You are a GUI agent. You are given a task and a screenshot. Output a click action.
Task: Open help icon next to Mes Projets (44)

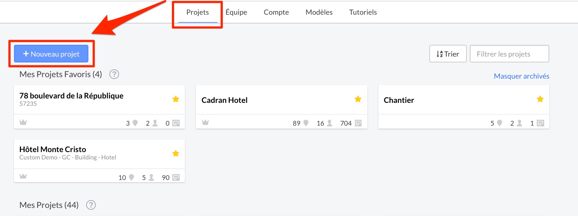coord(91,205)
